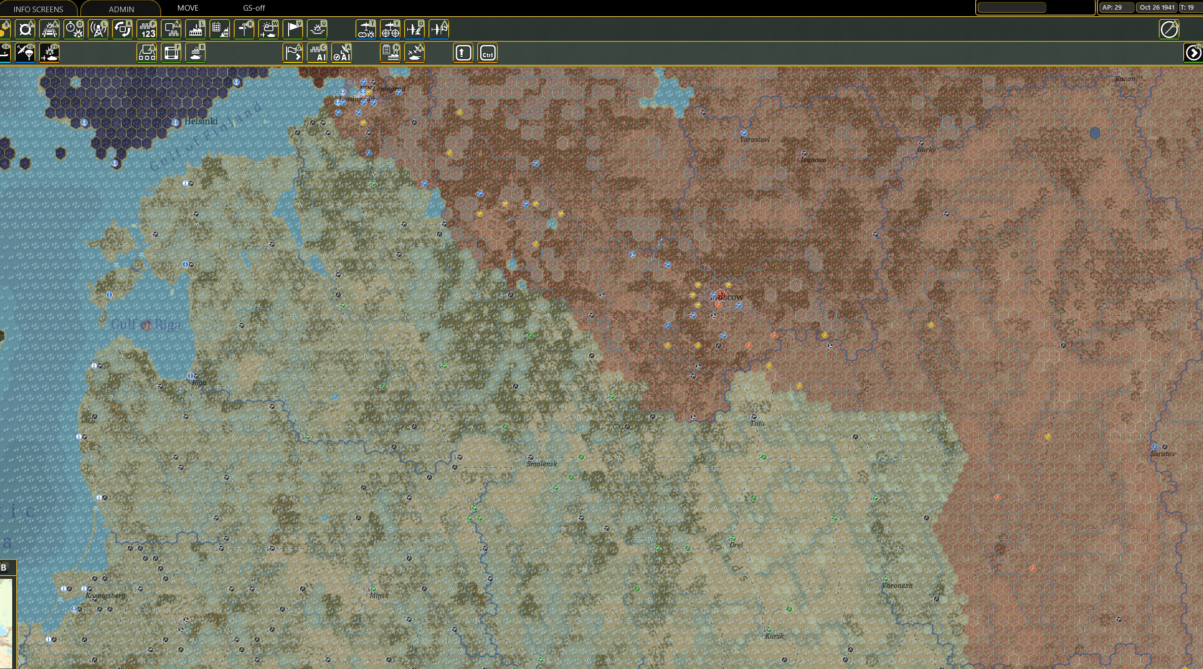1203x669 pixels.
Task: Click the square frame icon (F)
Action: click(x=171, y=53)
